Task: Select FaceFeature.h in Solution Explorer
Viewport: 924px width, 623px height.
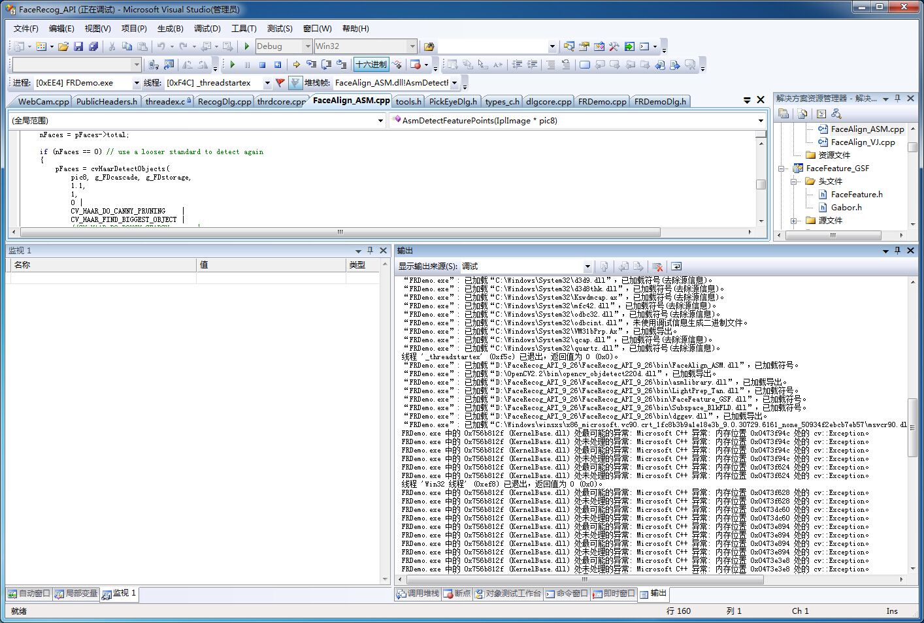Action: point(857,195)
